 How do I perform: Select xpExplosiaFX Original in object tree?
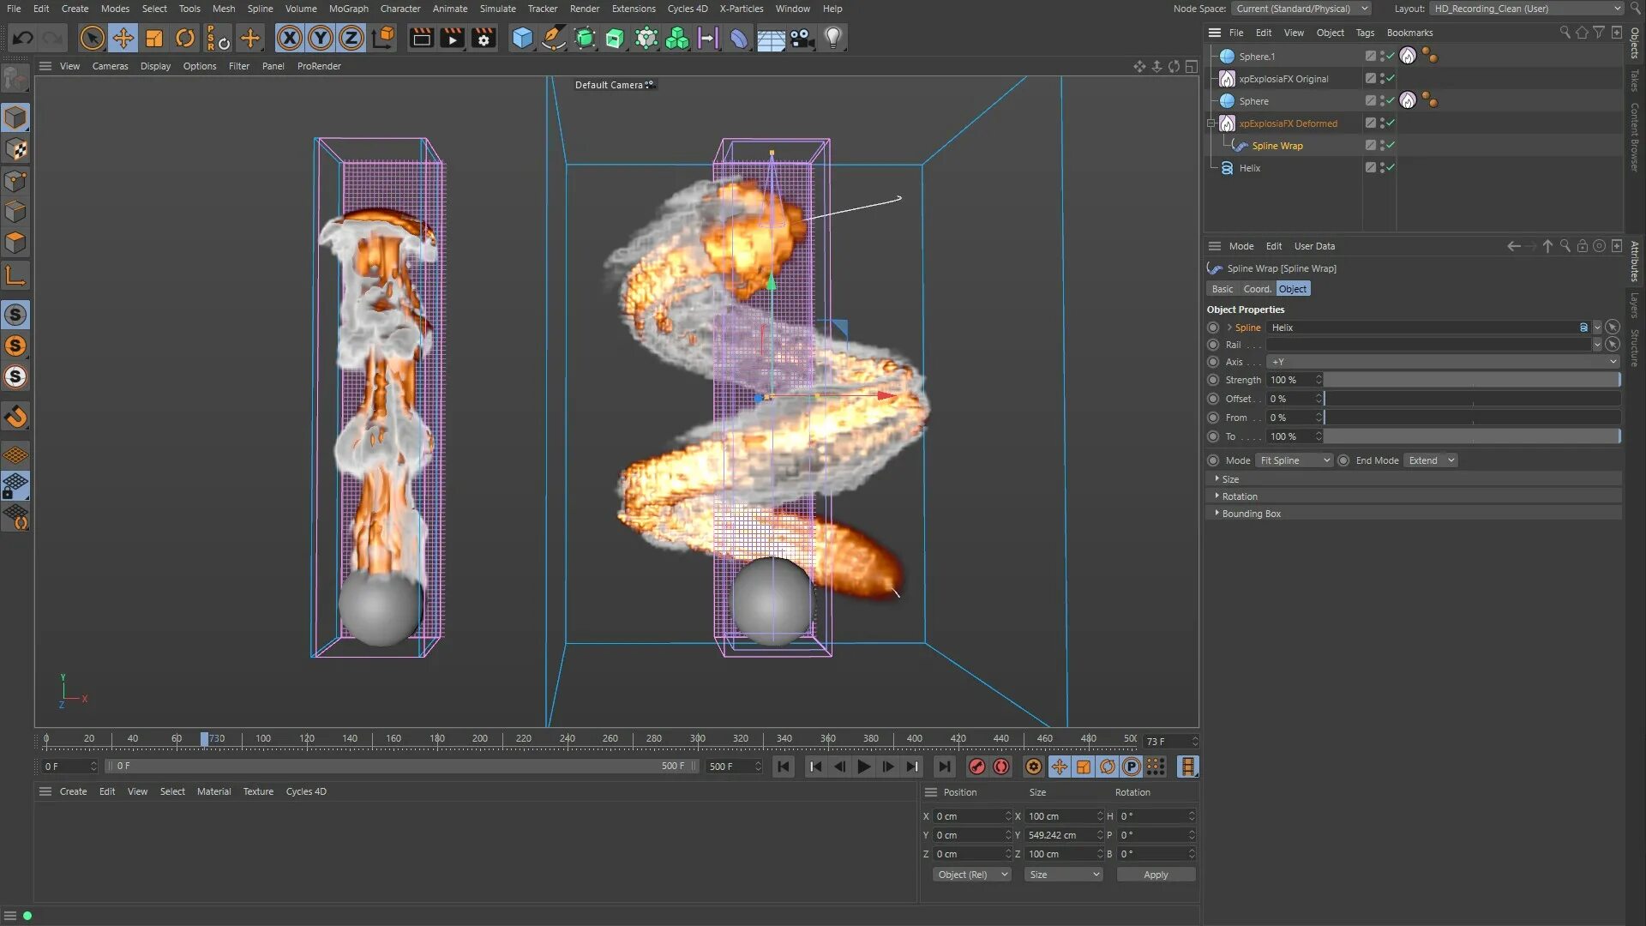[x=1283, y=79]
